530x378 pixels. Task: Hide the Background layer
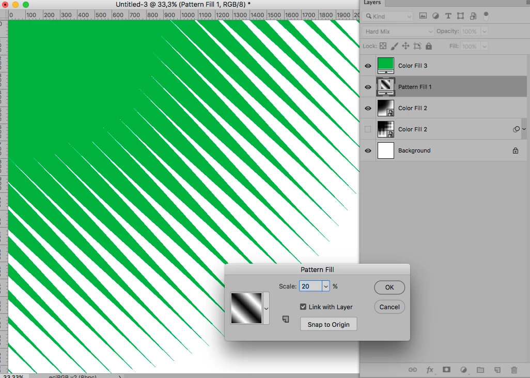click(368, 150)
